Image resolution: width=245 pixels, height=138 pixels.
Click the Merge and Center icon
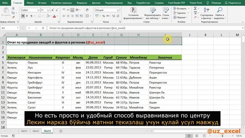pos(87,16)
